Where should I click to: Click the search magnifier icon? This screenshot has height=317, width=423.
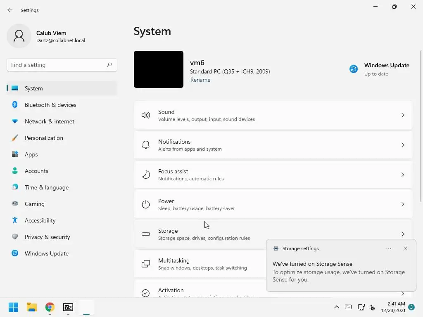(109, 65)
